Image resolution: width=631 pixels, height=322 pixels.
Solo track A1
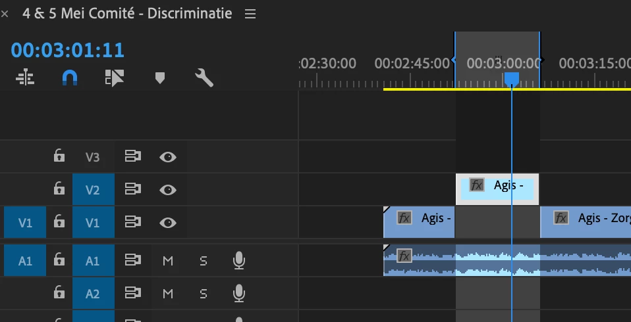[x=204, y=261]
